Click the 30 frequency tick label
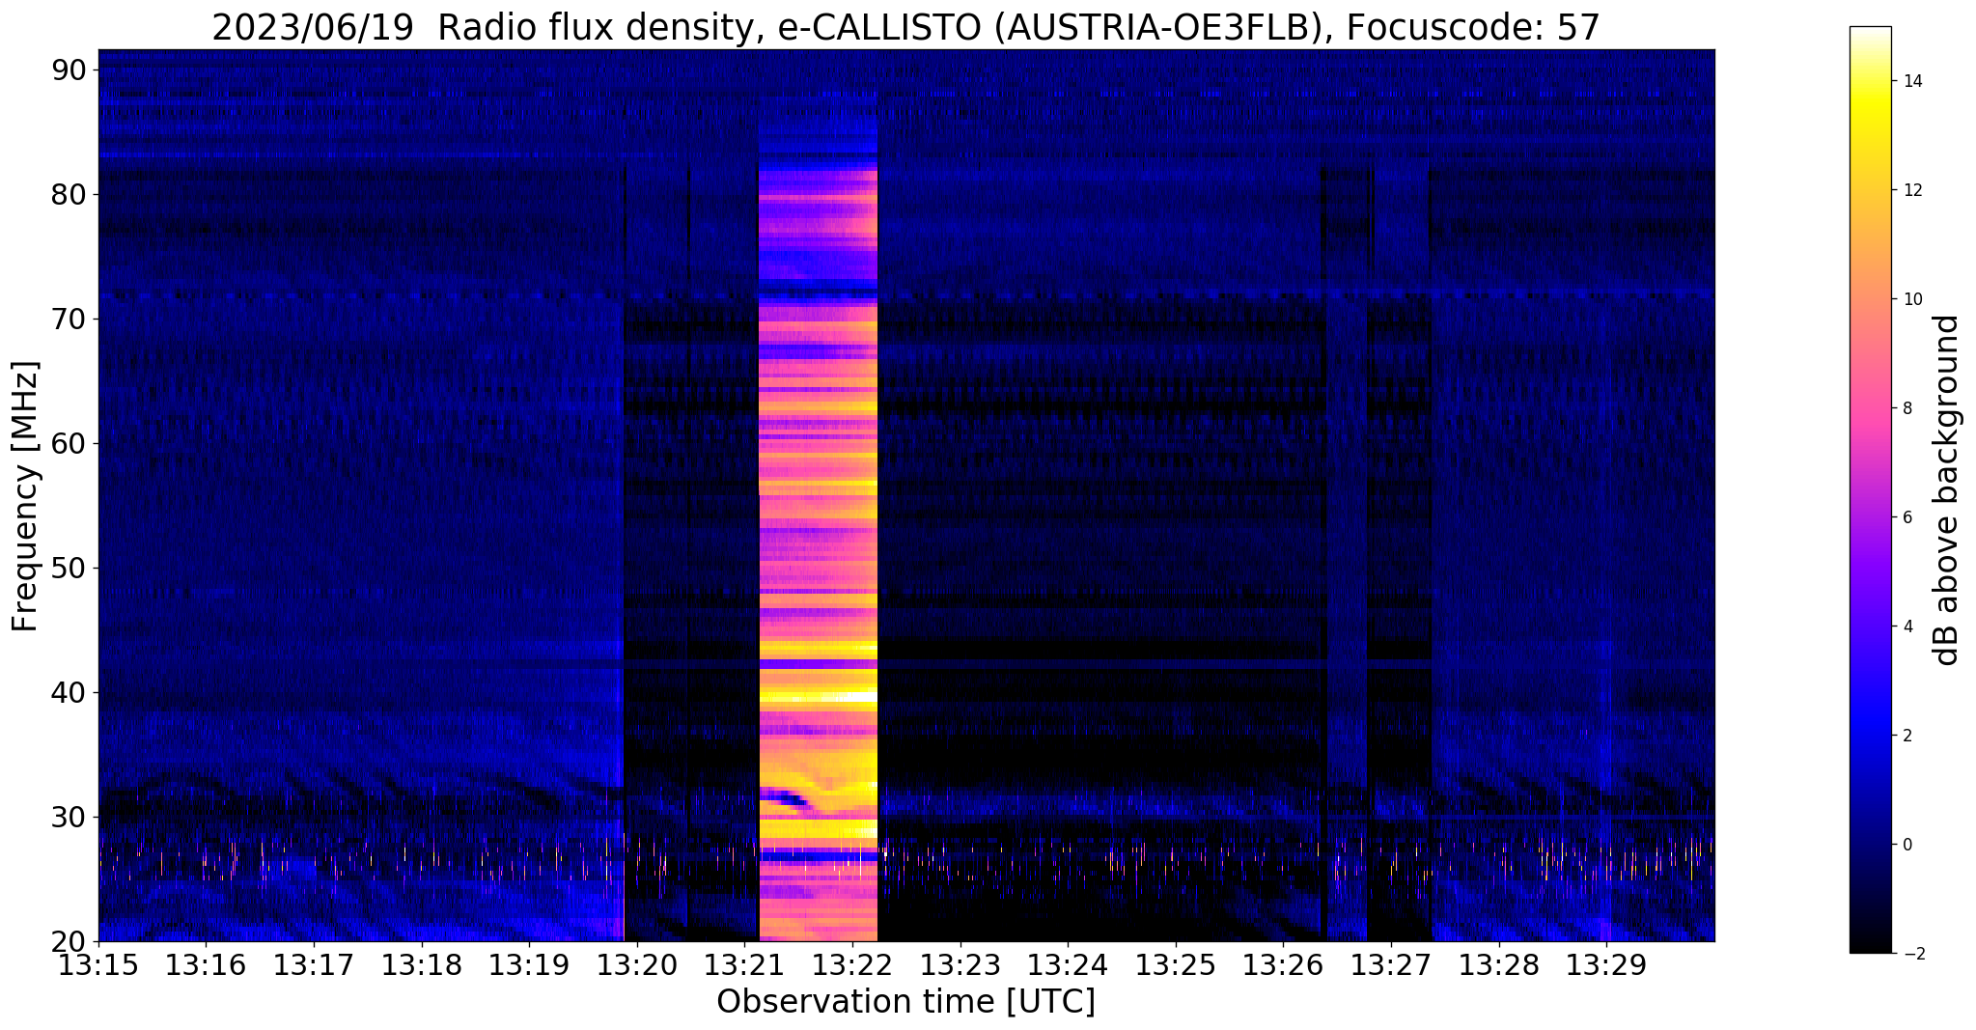This screenshot has width=1976, height=1030. click(70, 817)
